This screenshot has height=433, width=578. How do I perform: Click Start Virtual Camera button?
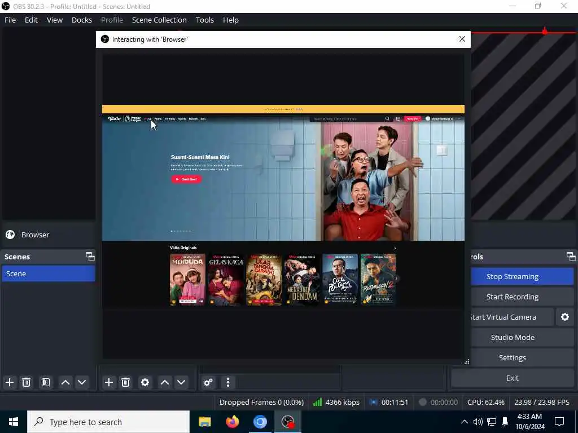pos(512,317)
